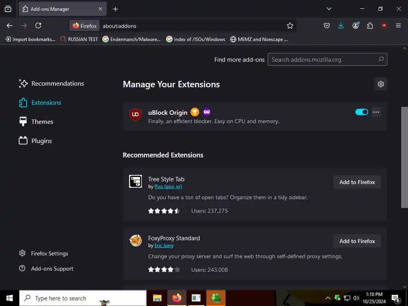Click the Type here to search box
This screenshot has width=408, height=306.
point(83,298)
